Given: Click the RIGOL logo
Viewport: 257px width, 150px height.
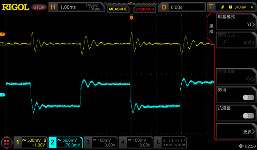Looking at the screenshot, I should [x=15, y=7].
